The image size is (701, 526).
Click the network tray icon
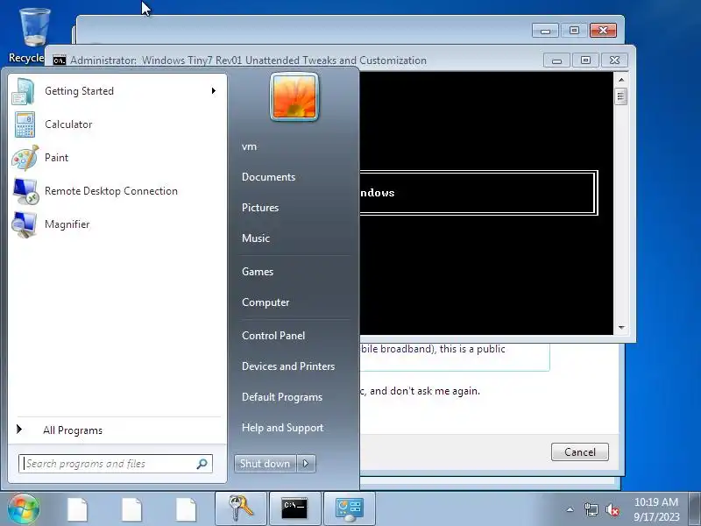(591, 509)
